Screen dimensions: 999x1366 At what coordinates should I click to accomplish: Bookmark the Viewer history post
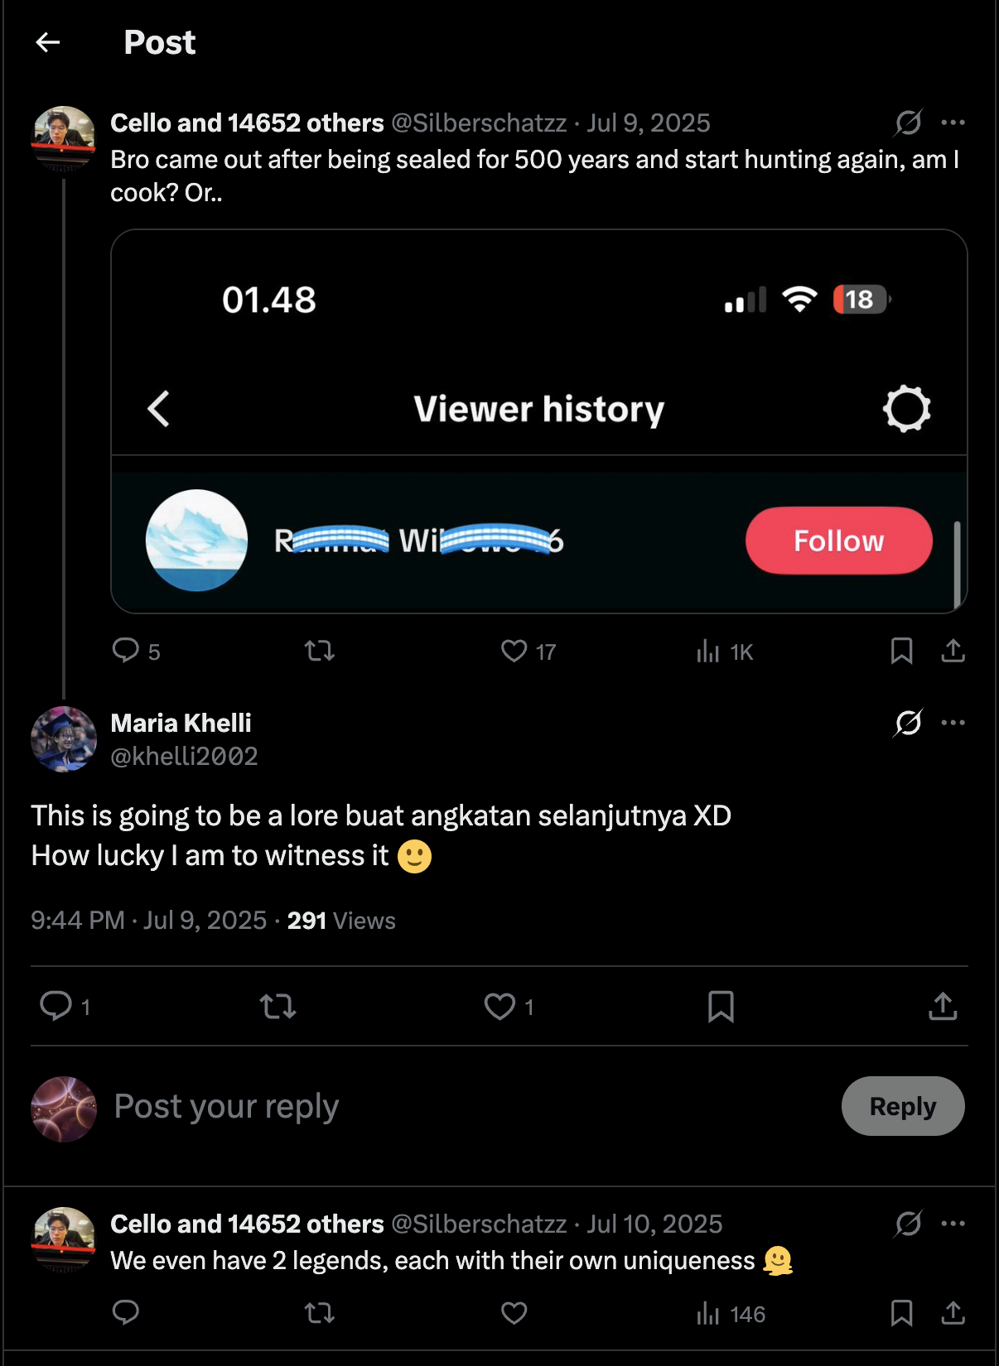click(901, 652)
